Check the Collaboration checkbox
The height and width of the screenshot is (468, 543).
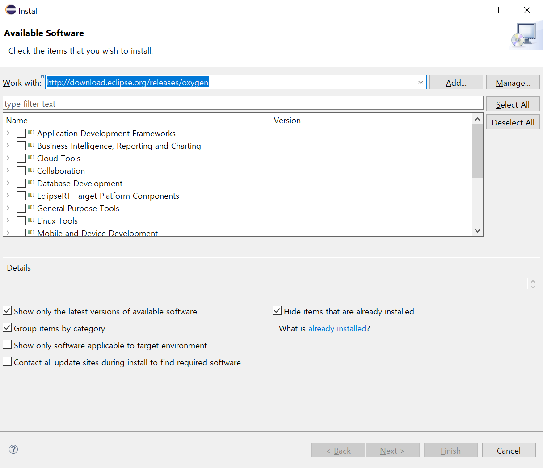point(21,171)
